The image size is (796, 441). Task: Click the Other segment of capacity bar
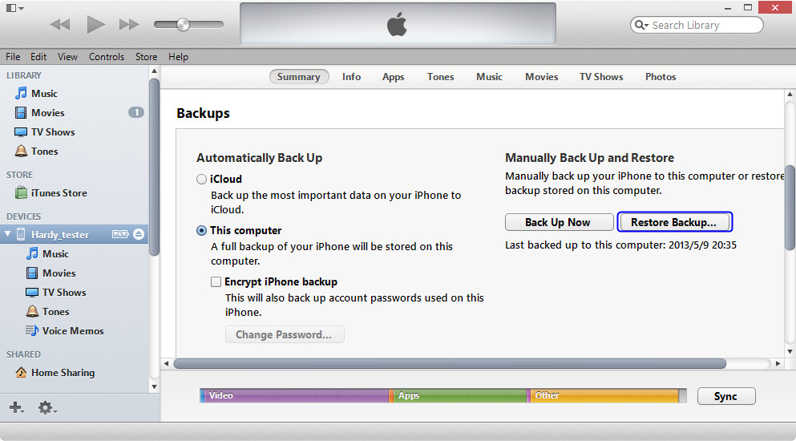(604, 396)
